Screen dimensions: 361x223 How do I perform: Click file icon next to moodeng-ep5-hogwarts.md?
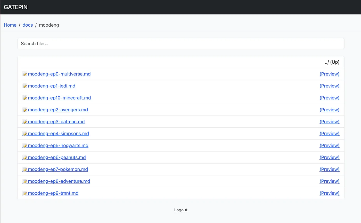24,145
